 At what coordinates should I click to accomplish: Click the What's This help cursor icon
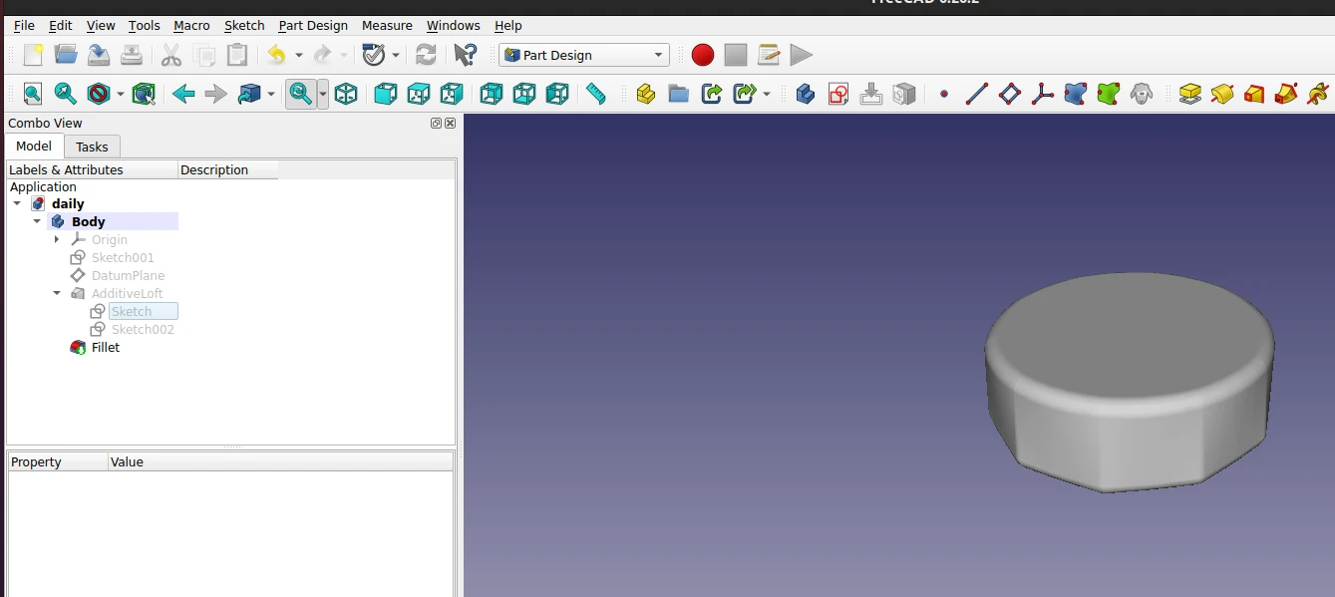465,55
